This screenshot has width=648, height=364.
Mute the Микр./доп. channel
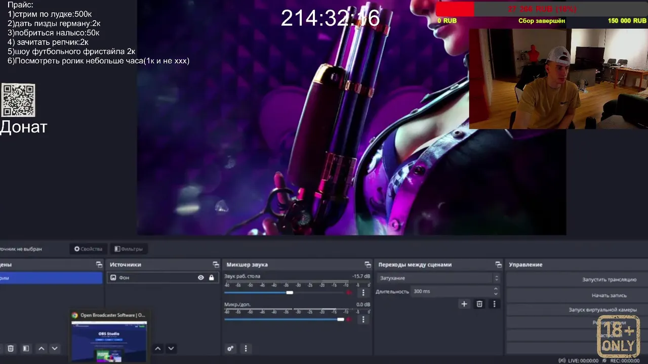coord(349,319)
